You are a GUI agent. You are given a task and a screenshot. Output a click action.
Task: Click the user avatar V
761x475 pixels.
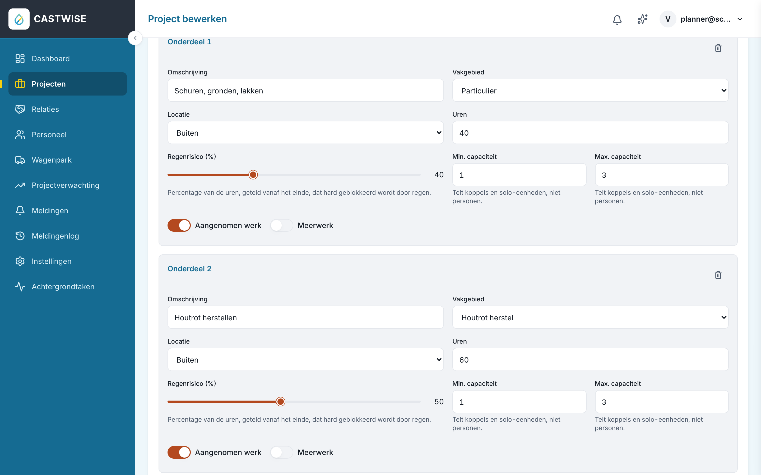[x=668, y=19]
